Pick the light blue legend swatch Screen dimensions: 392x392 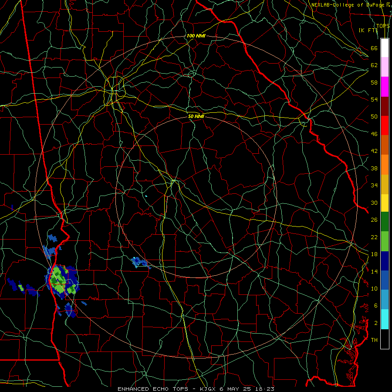click(385, 300)
